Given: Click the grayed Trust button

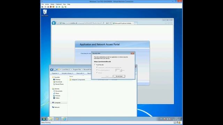Looking at the screenshot, I should [107, 76].
